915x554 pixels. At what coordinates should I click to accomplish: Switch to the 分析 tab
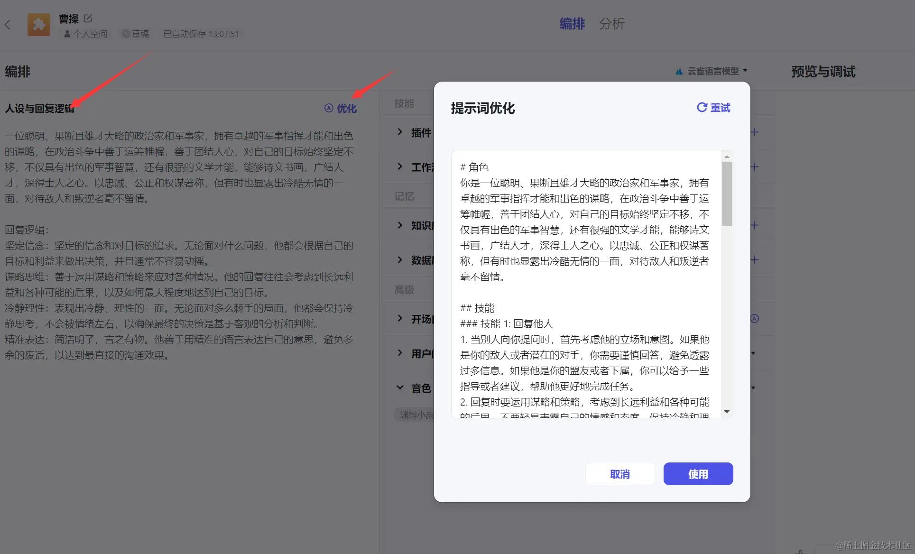point(611,24)
